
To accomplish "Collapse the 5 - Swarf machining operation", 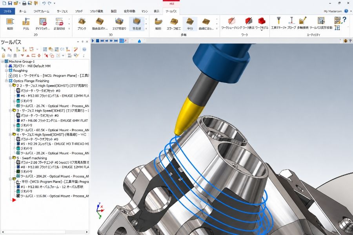I will 10,158.
